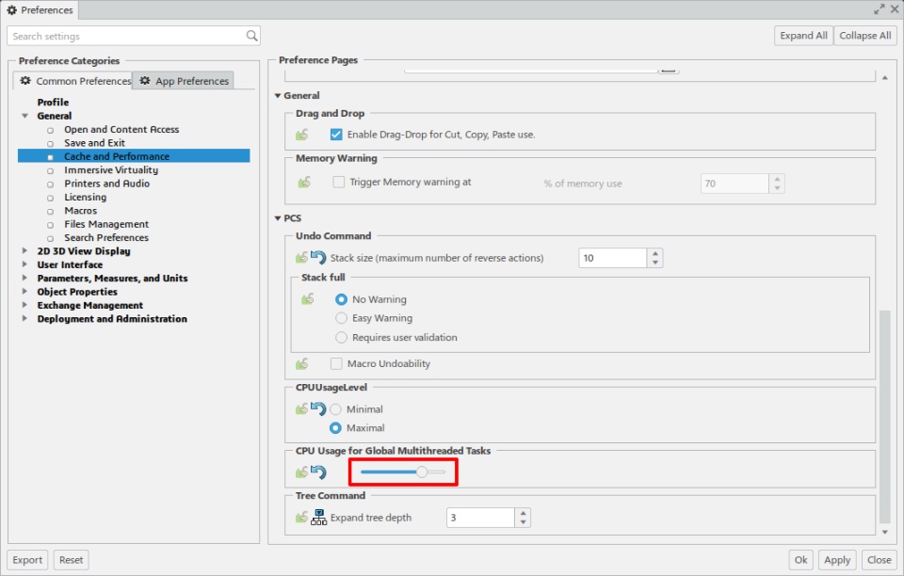
Task: Collapse the General tree category
Action: (x=24, y=116)
